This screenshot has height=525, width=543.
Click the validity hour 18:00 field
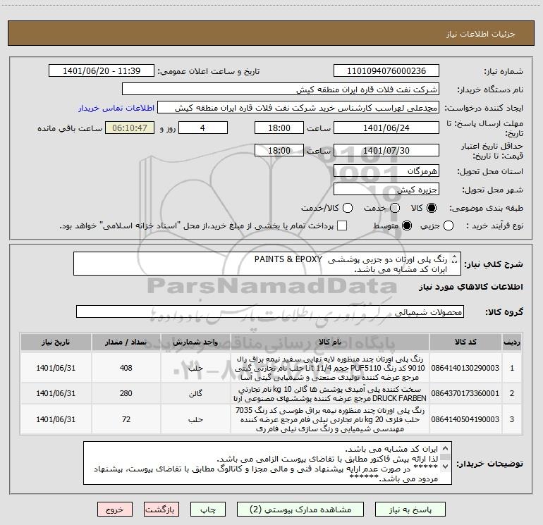tap(279, 151)
